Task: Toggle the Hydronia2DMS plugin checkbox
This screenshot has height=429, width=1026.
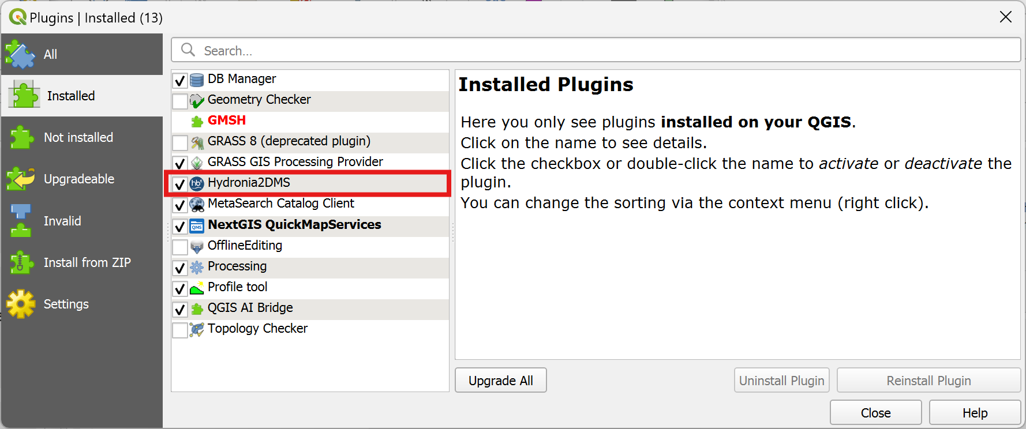Action: pyautogui.click(x=180, y=184)
